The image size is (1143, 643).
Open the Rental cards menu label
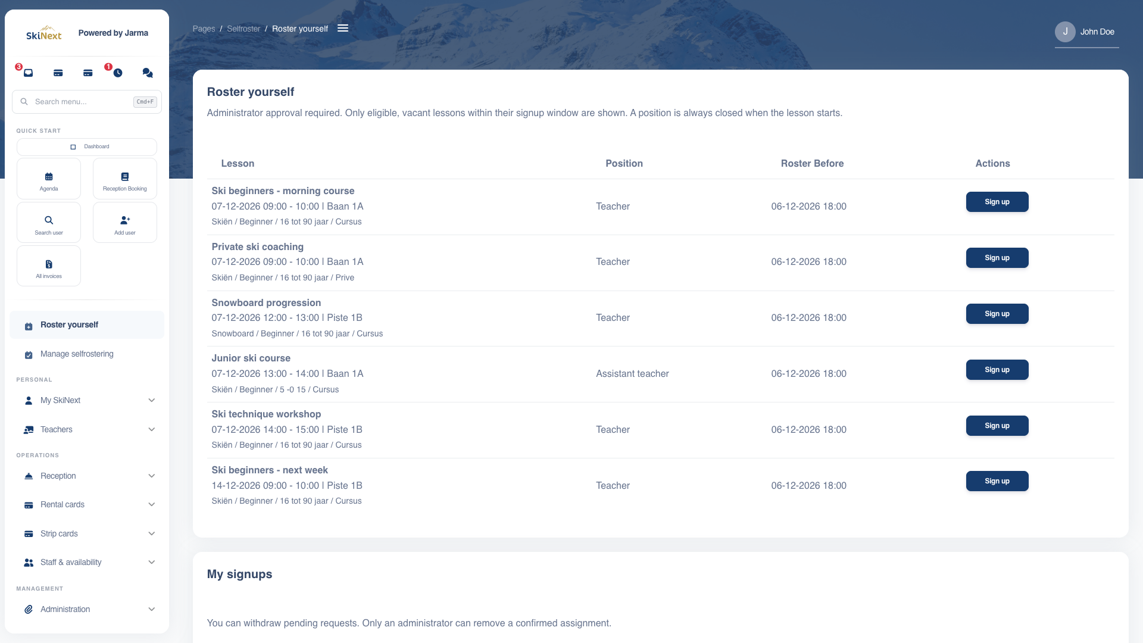point(63,505)
